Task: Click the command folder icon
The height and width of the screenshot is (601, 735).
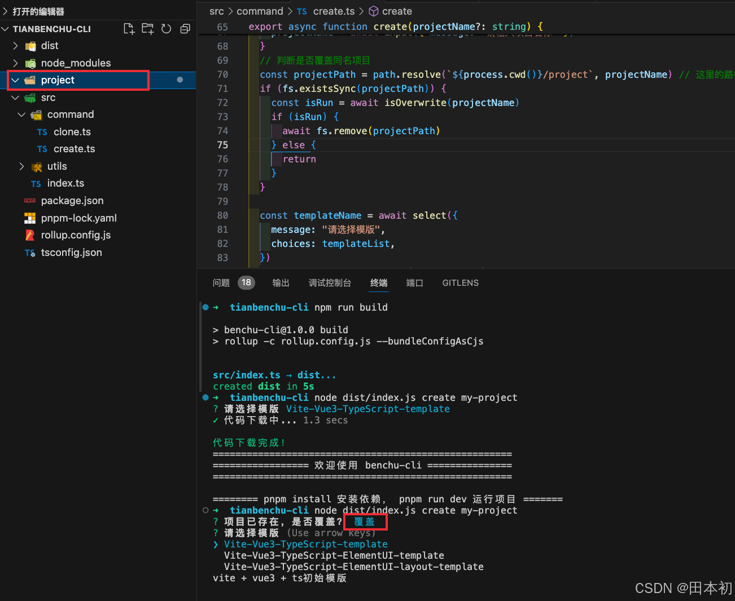Action: click(36, 115)
